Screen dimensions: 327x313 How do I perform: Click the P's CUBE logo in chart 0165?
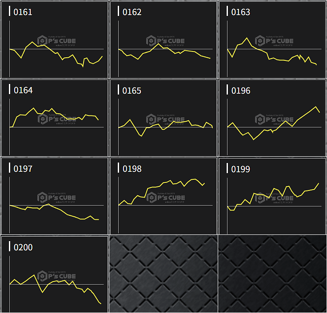(165, 119)
